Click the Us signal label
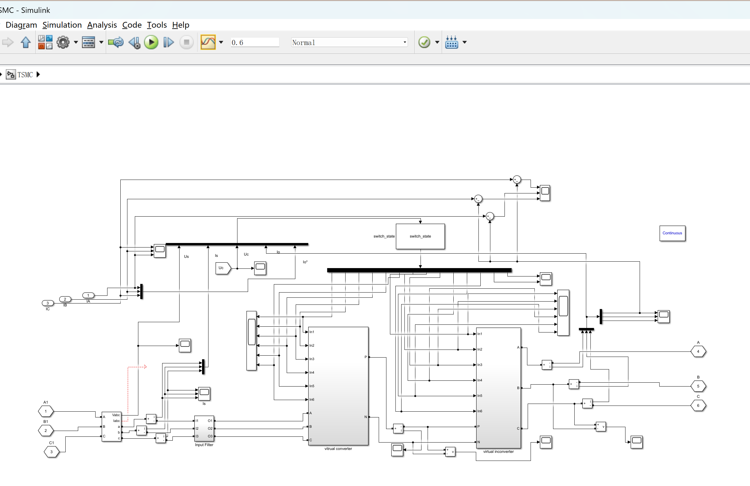Screen dimensions: 750x486 point(186,257)
